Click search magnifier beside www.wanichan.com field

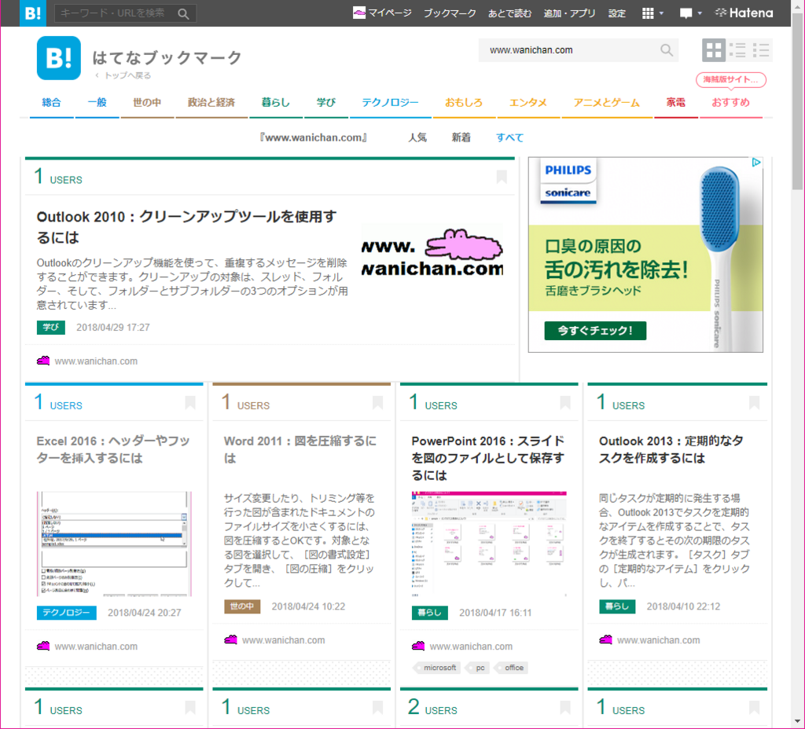coord(667,50)
